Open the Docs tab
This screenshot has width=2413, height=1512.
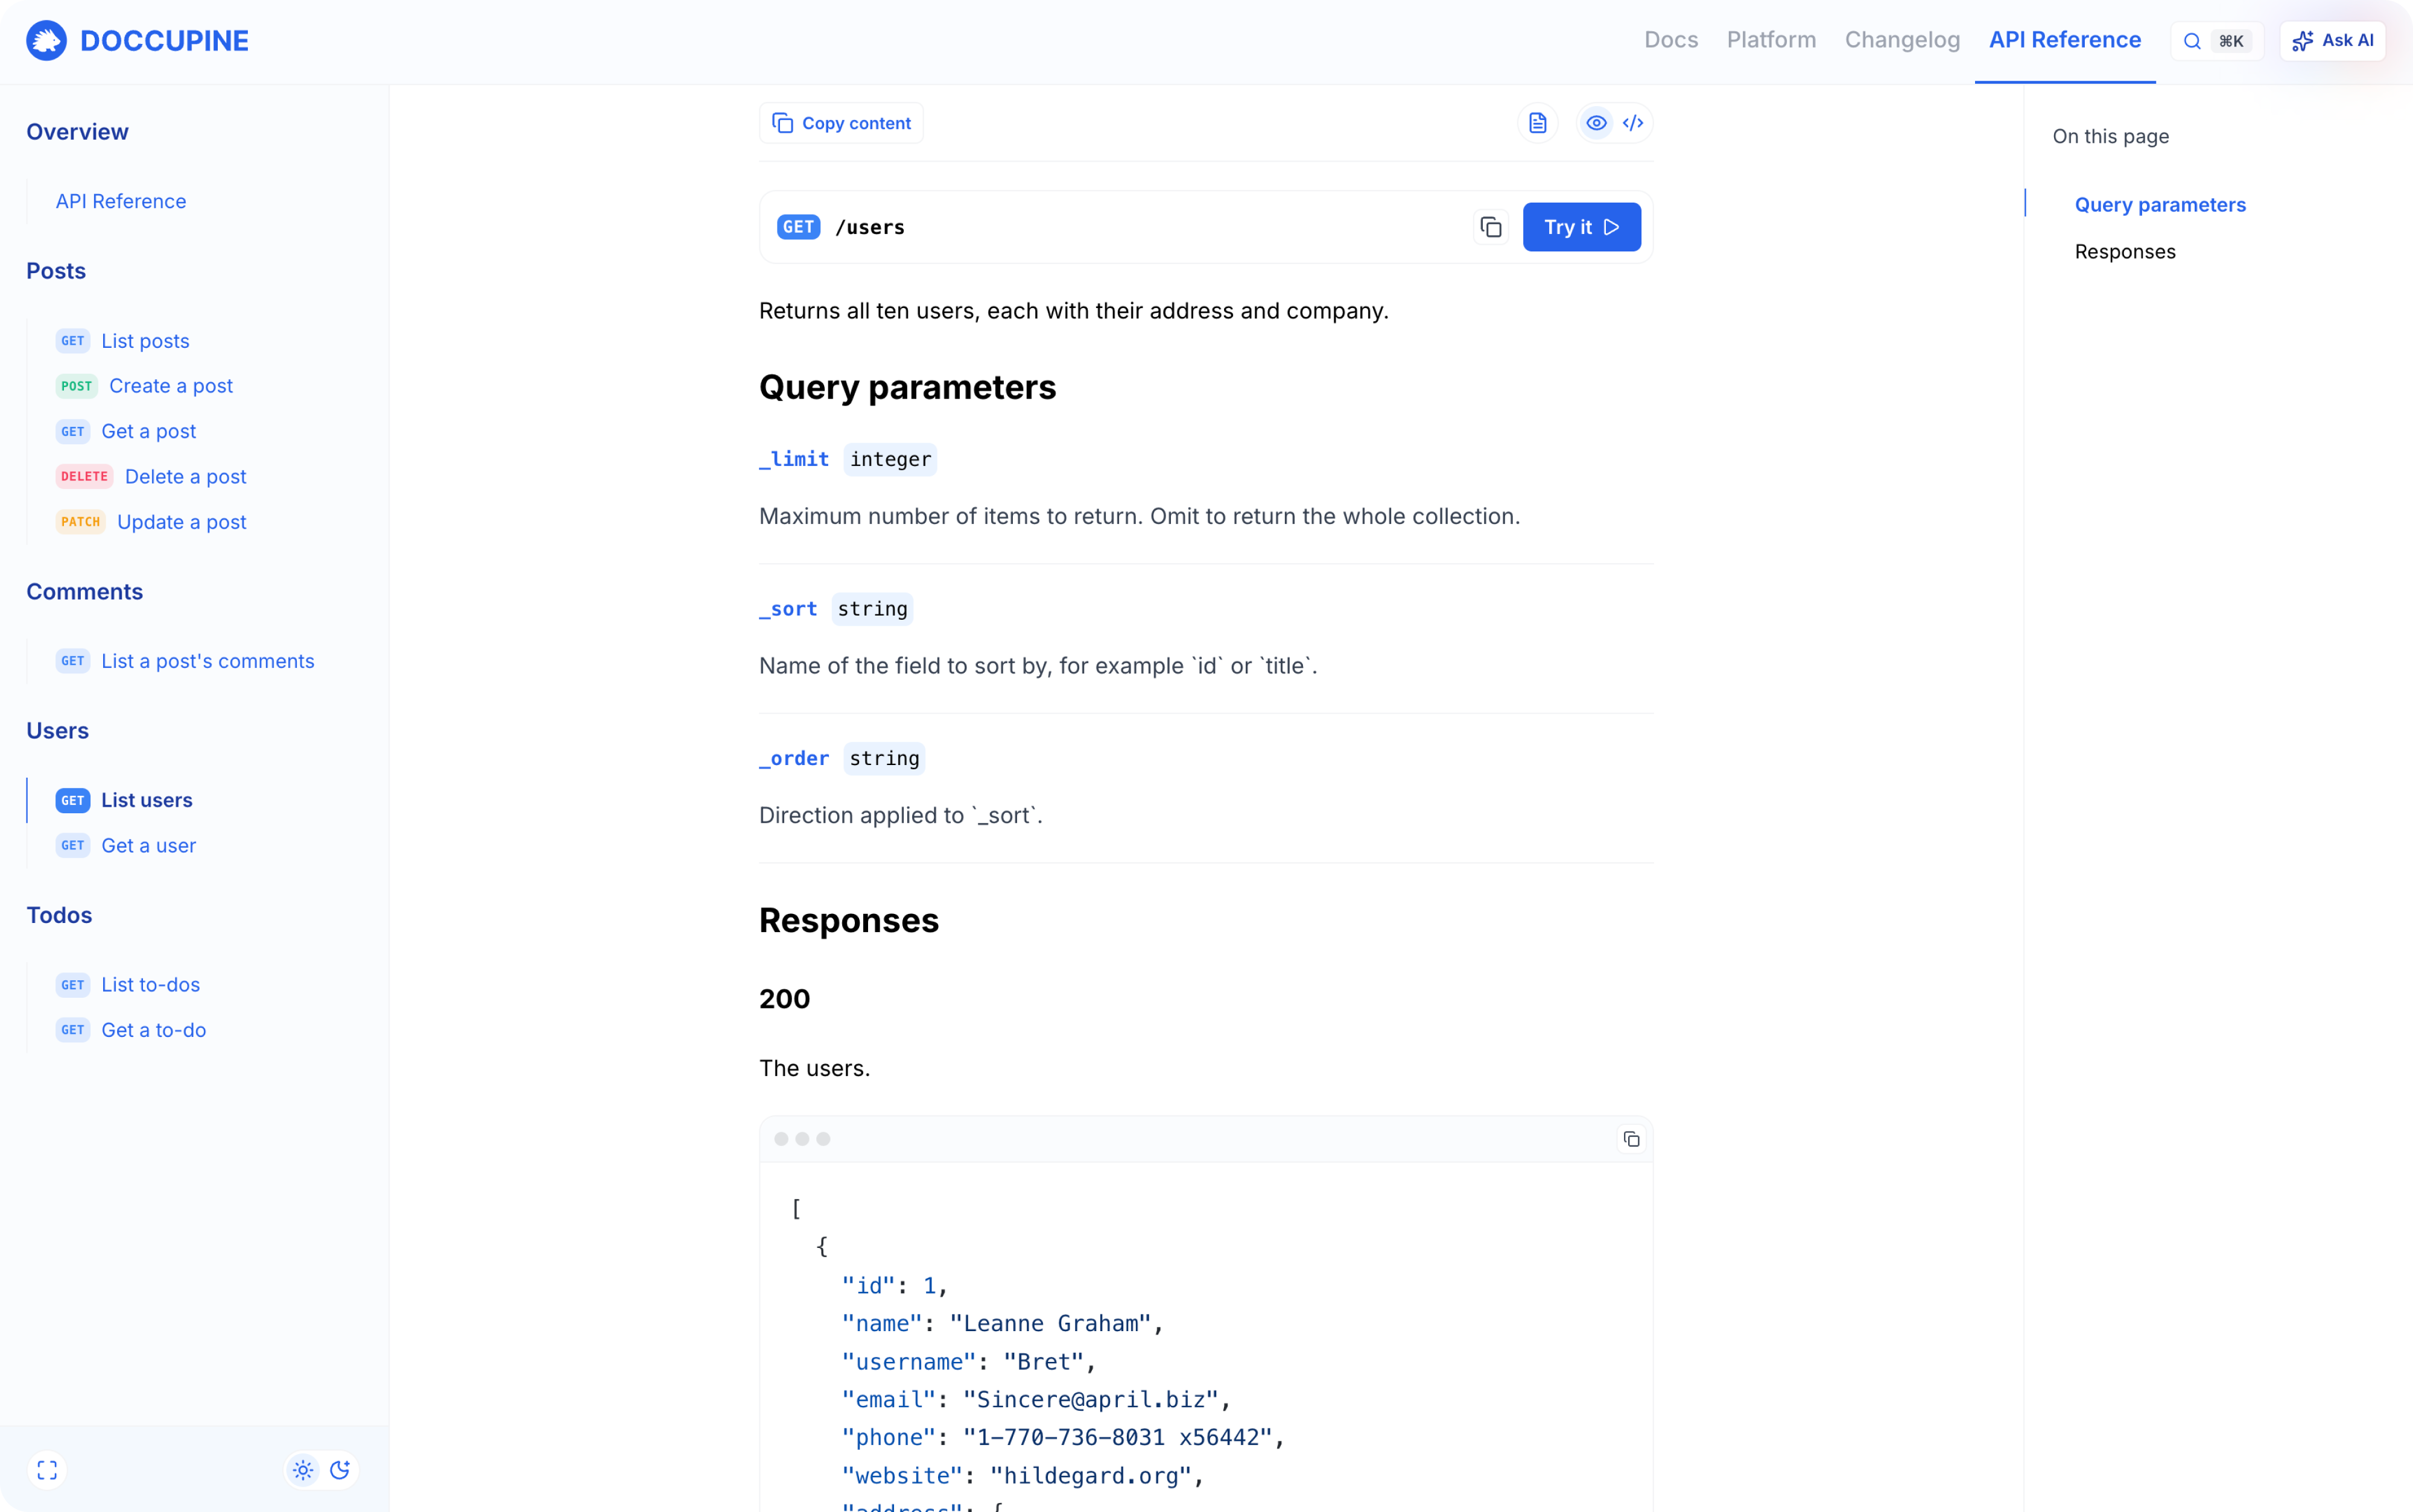(x=1670, y=40)
